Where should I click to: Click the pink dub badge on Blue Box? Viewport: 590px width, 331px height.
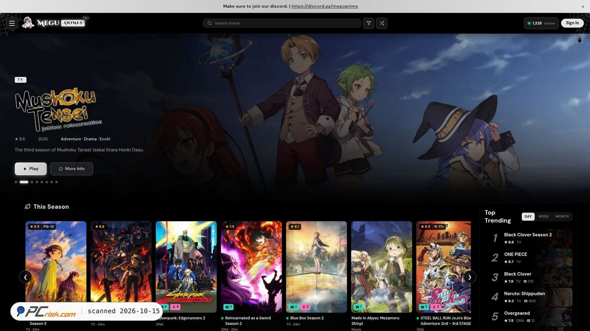[305, 307]
